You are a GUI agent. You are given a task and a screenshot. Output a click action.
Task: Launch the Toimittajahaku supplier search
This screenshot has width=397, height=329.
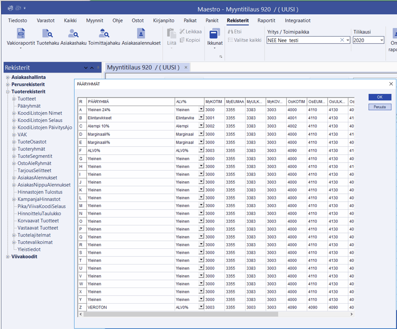click(104, 34)
